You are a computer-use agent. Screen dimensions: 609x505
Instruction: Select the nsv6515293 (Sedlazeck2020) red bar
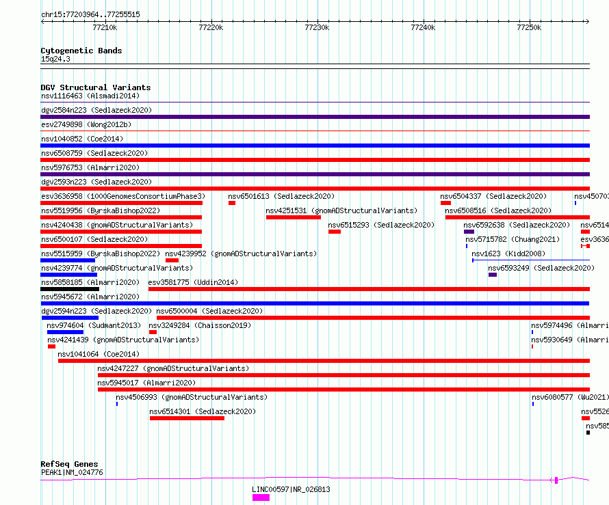(335, 232)
